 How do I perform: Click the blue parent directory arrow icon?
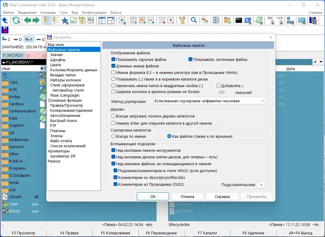(x=5, y=20)
